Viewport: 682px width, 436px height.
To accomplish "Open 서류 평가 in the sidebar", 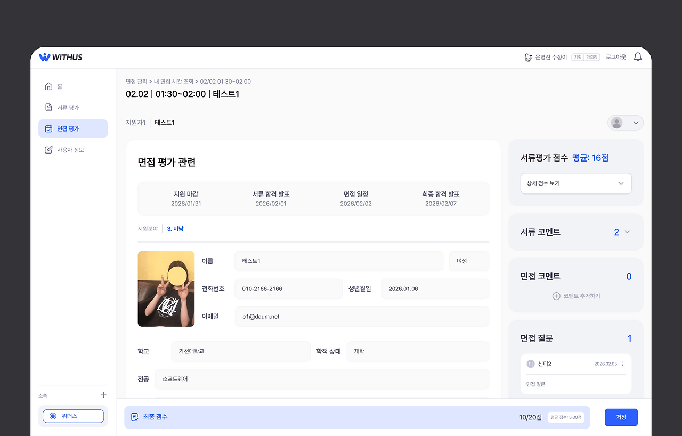I will 73,108.
